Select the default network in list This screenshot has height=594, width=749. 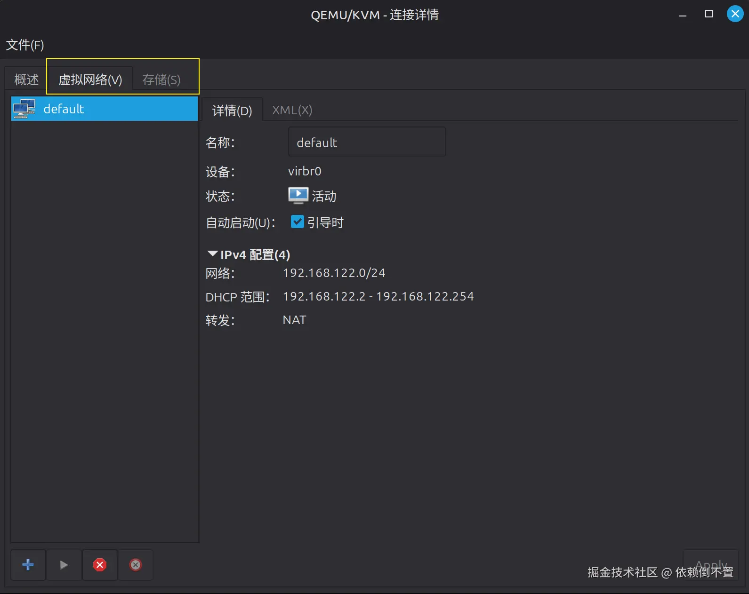(105, 109)
